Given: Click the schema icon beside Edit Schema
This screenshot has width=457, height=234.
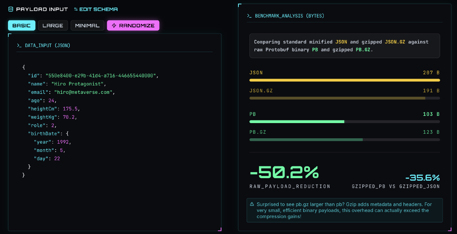Looking at the screenshot, I should click(x=76, y=9).
